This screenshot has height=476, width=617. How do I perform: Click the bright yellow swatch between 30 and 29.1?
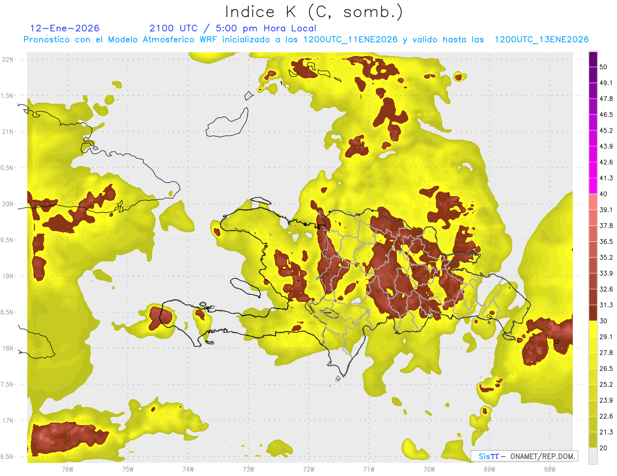tap(593, 329)
